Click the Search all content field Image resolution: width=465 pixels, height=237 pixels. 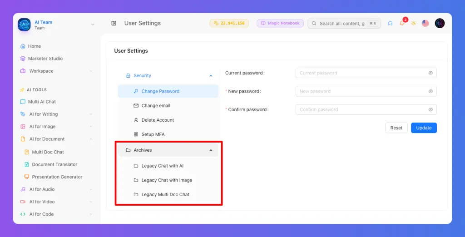[344, 24]
